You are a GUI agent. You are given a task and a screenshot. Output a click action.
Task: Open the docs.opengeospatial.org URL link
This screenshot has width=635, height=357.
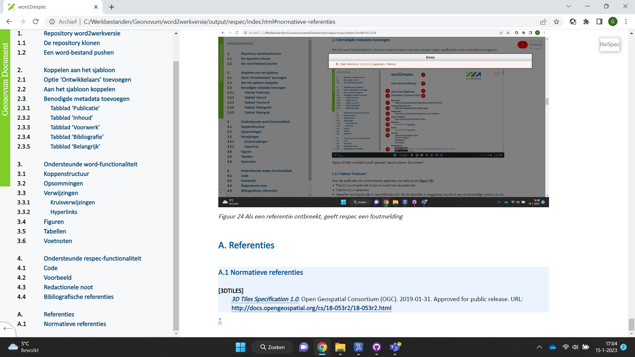coord(311,308)
